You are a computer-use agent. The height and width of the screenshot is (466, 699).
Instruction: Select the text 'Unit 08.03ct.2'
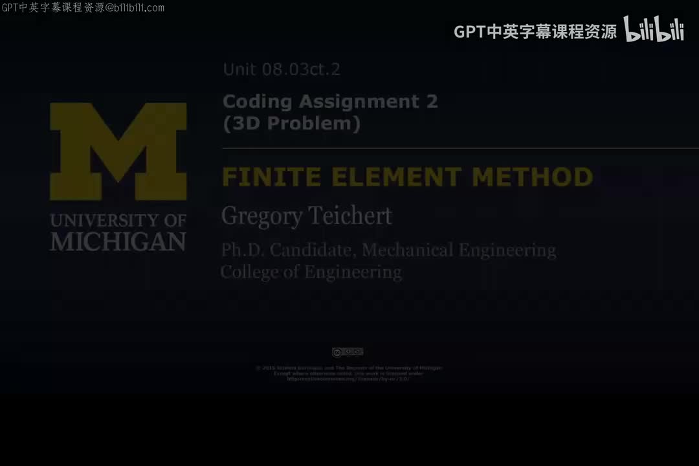click(x=282, y=69)
